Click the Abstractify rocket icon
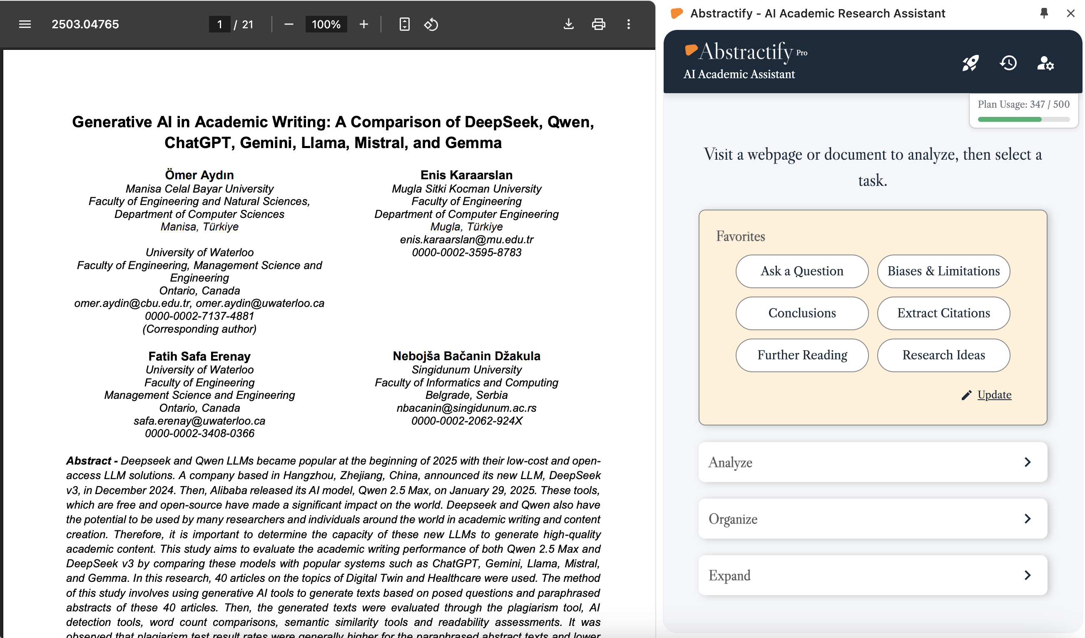 coord(971,64)
